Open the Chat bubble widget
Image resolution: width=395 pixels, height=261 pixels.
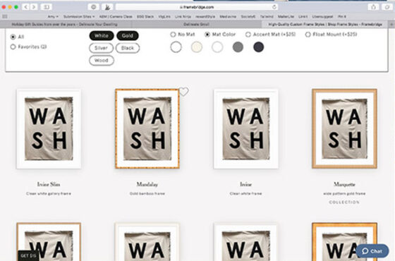click(x=372, y=251)
